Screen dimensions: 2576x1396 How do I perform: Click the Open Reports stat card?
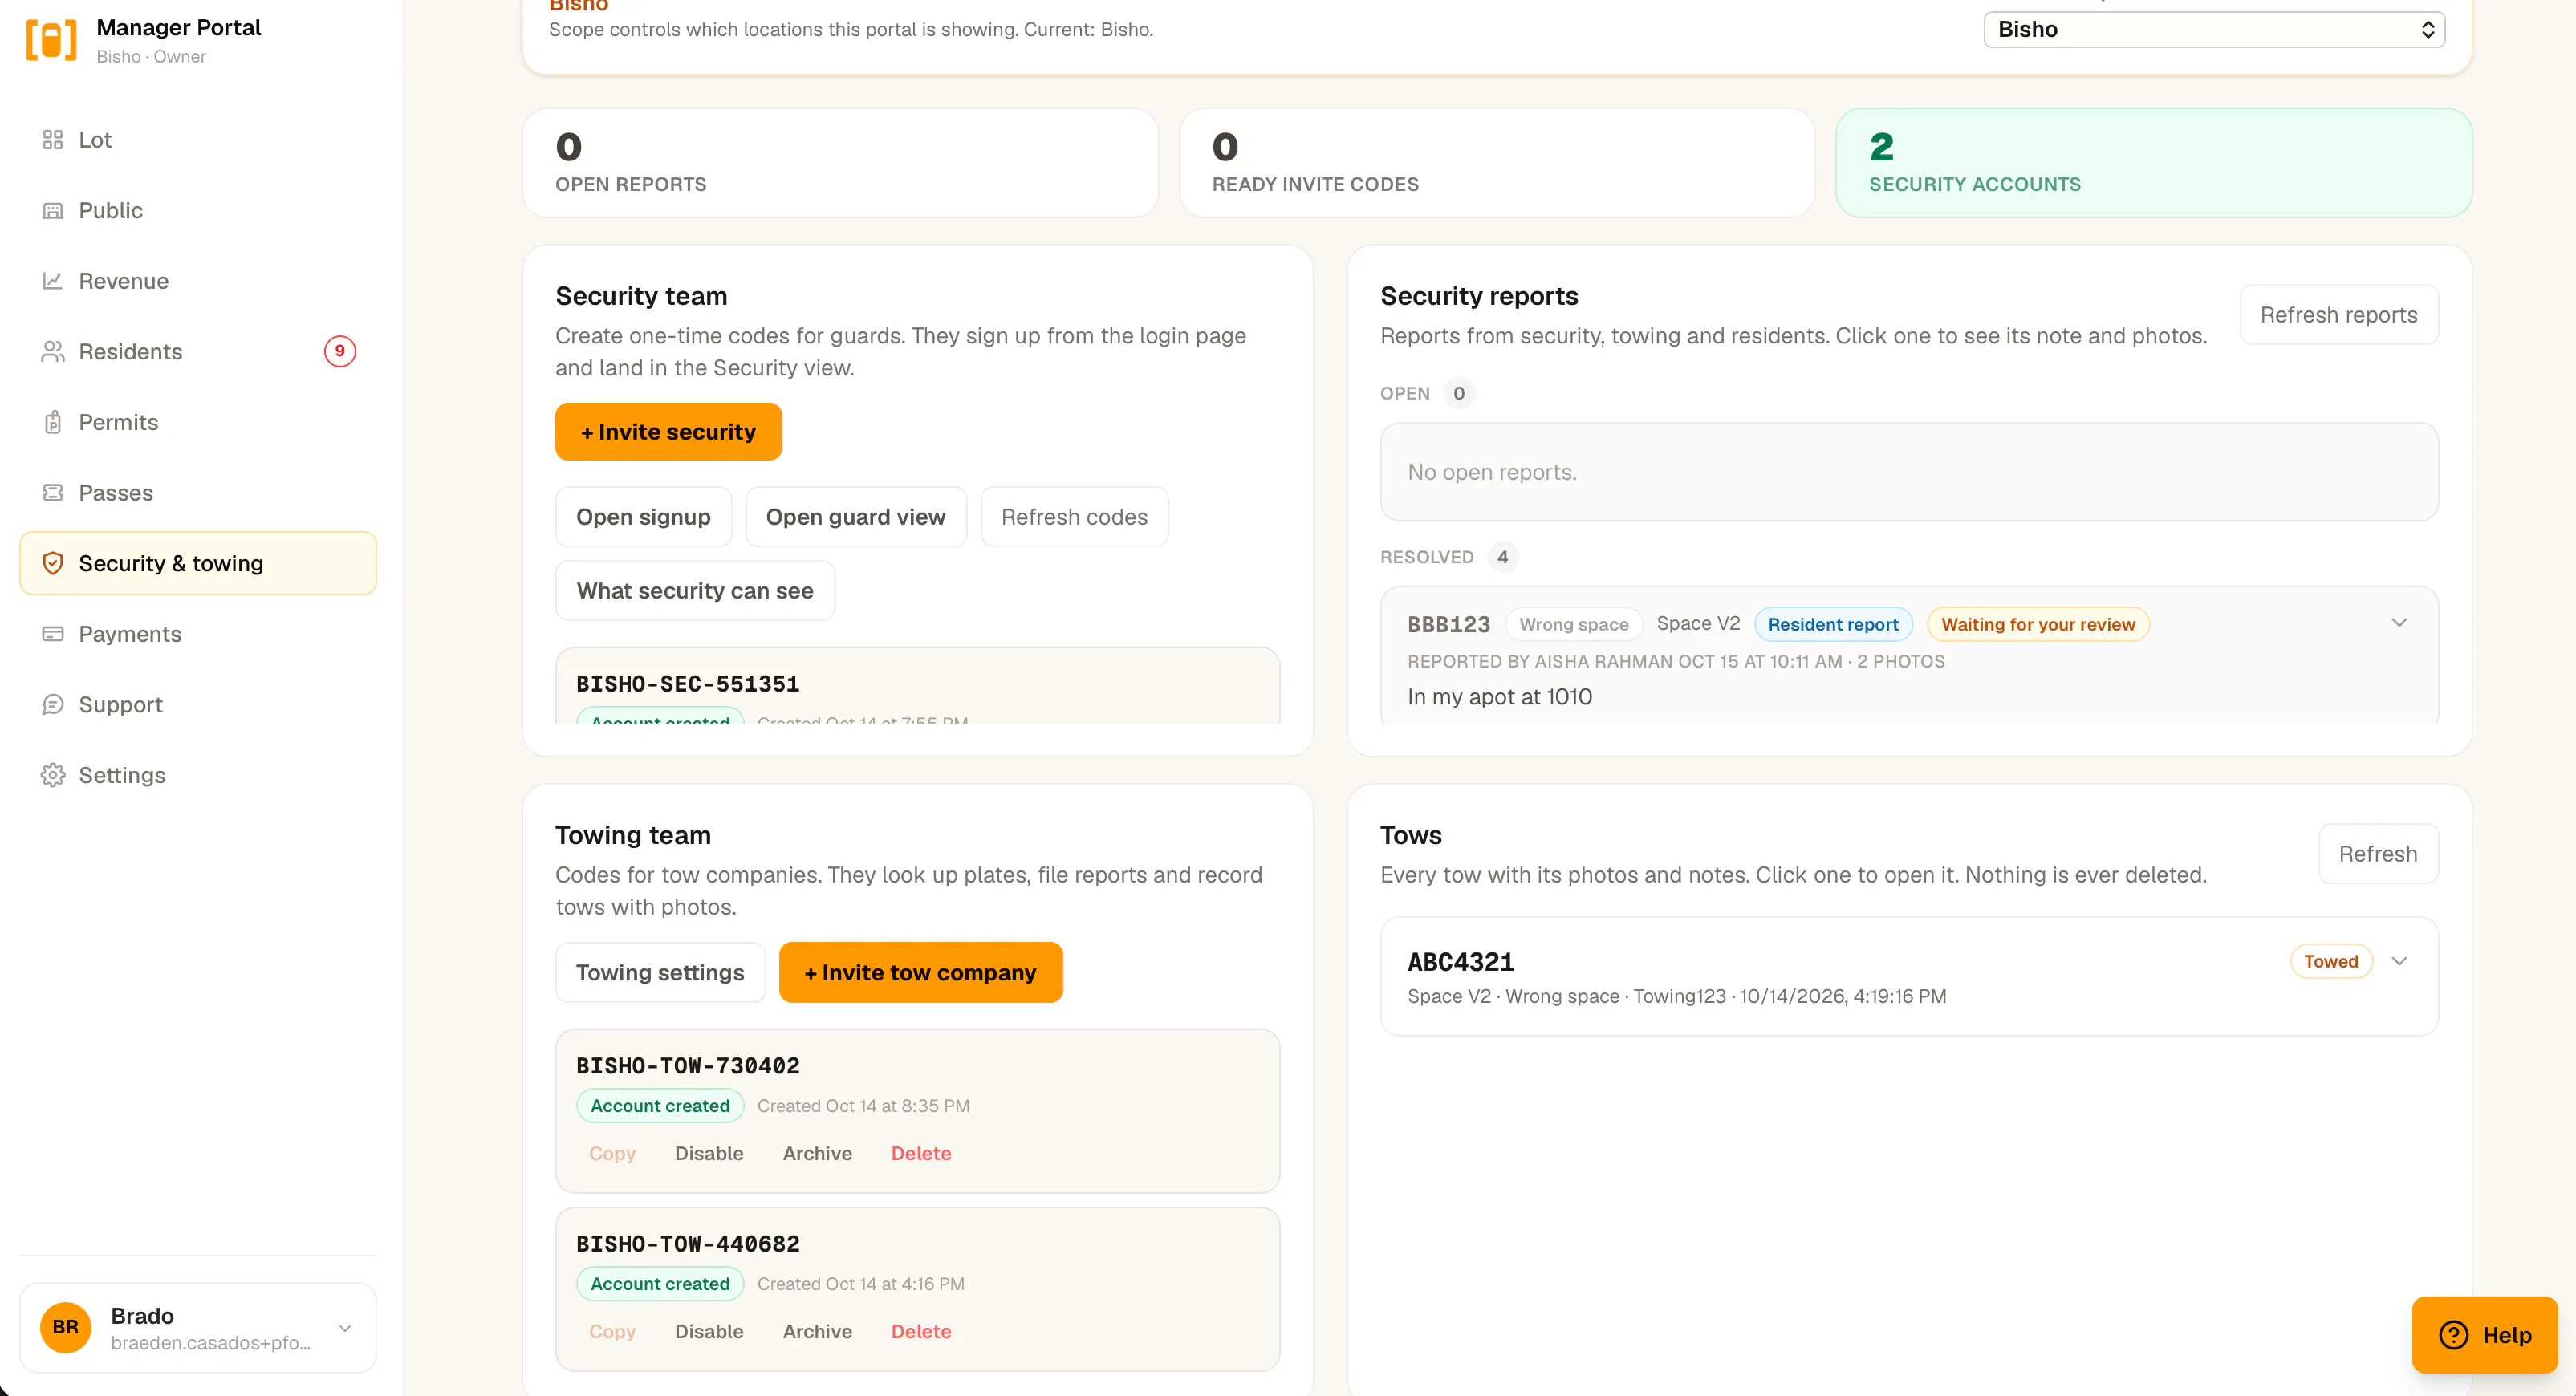tap(840, 163)
